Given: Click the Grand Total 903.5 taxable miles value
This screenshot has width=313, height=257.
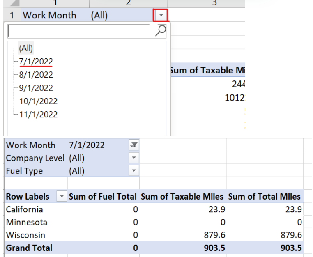Looking at the screenshot, I should (x=214, y=248).
